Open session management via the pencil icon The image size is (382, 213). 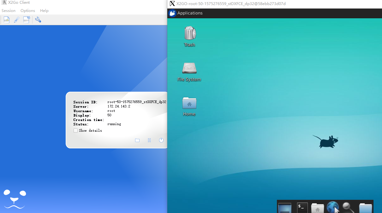tap(16, 20)
